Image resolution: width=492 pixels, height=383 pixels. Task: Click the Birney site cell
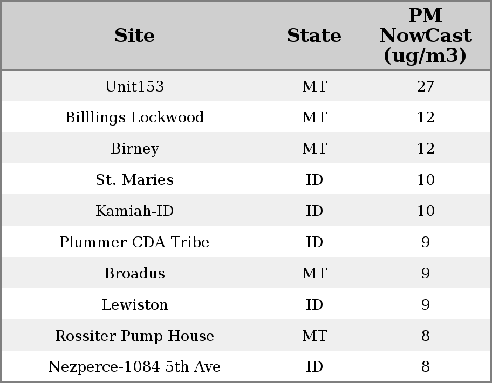pyautogui.click(x=134, y=149)
